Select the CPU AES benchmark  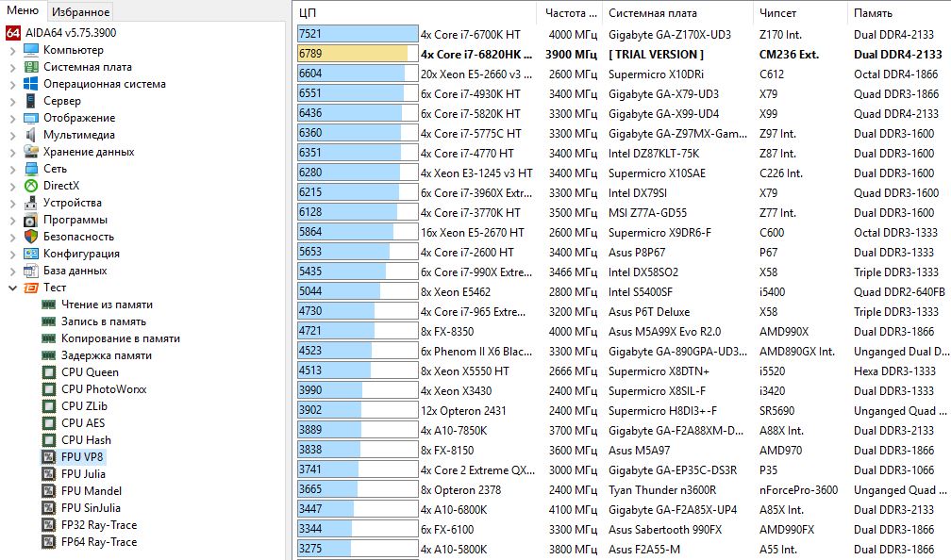83,423
